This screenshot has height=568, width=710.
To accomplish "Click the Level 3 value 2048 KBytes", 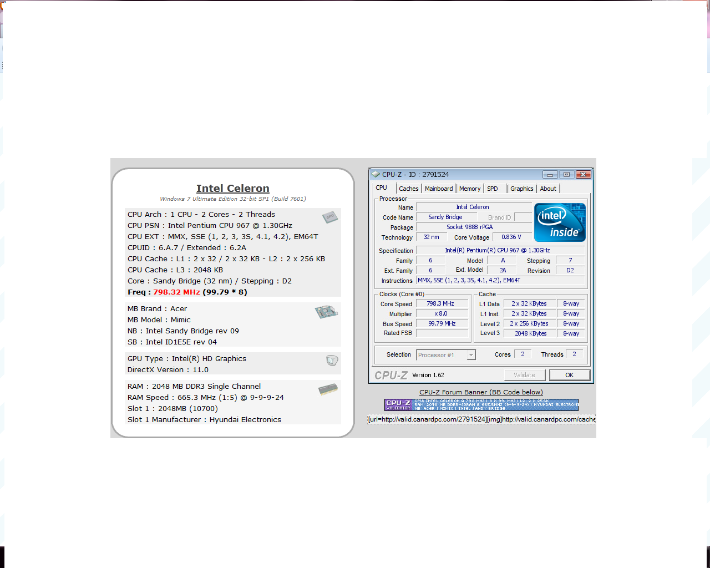I will click(529, 334).
